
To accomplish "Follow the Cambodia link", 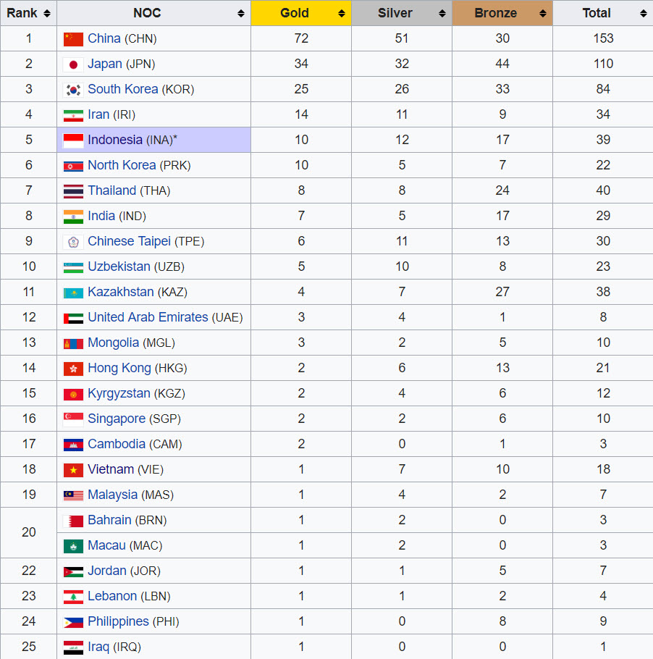I will tap(117, 444).
